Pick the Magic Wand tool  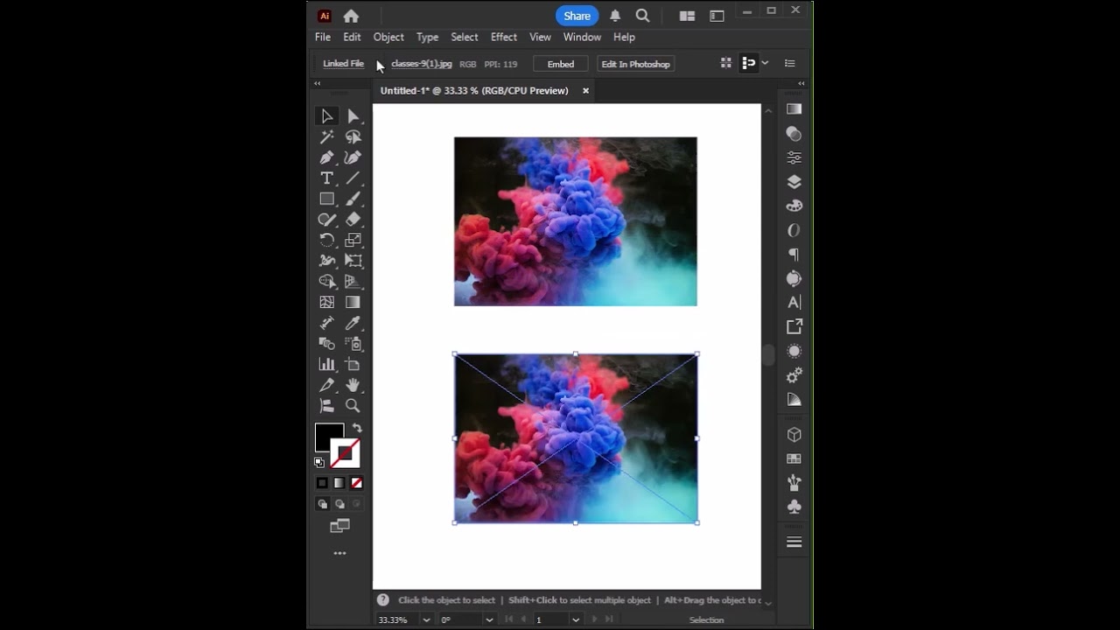click(326, 137)
